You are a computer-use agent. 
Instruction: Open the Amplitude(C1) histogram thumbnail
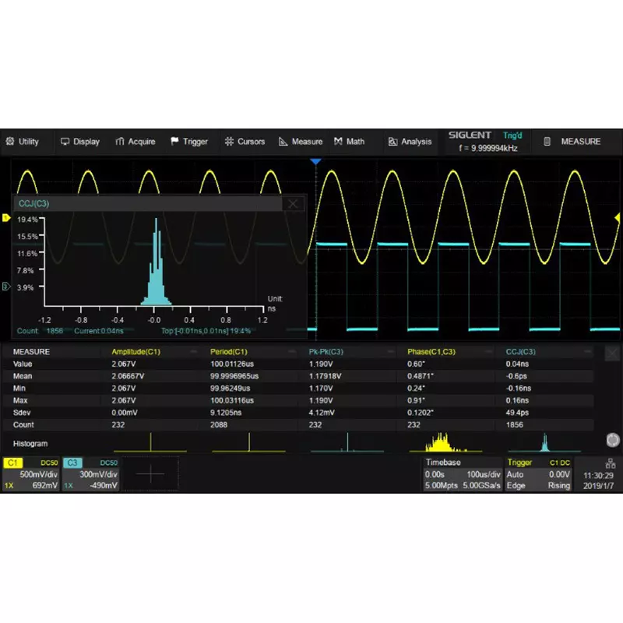coord(150,442)
